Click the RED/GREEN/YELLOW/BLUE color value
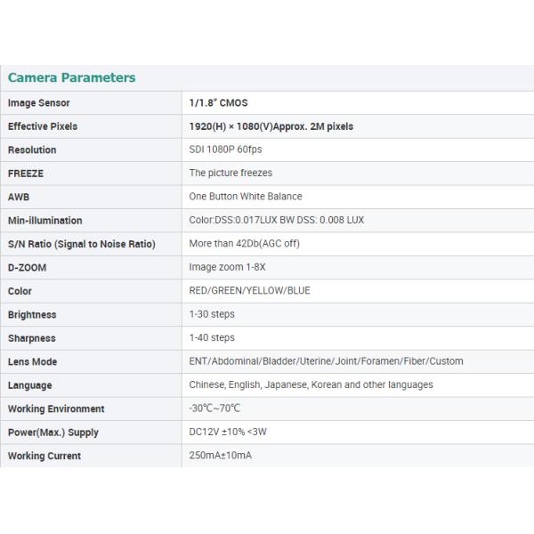The width and height of the screenshot is (534, 534). 249,291
